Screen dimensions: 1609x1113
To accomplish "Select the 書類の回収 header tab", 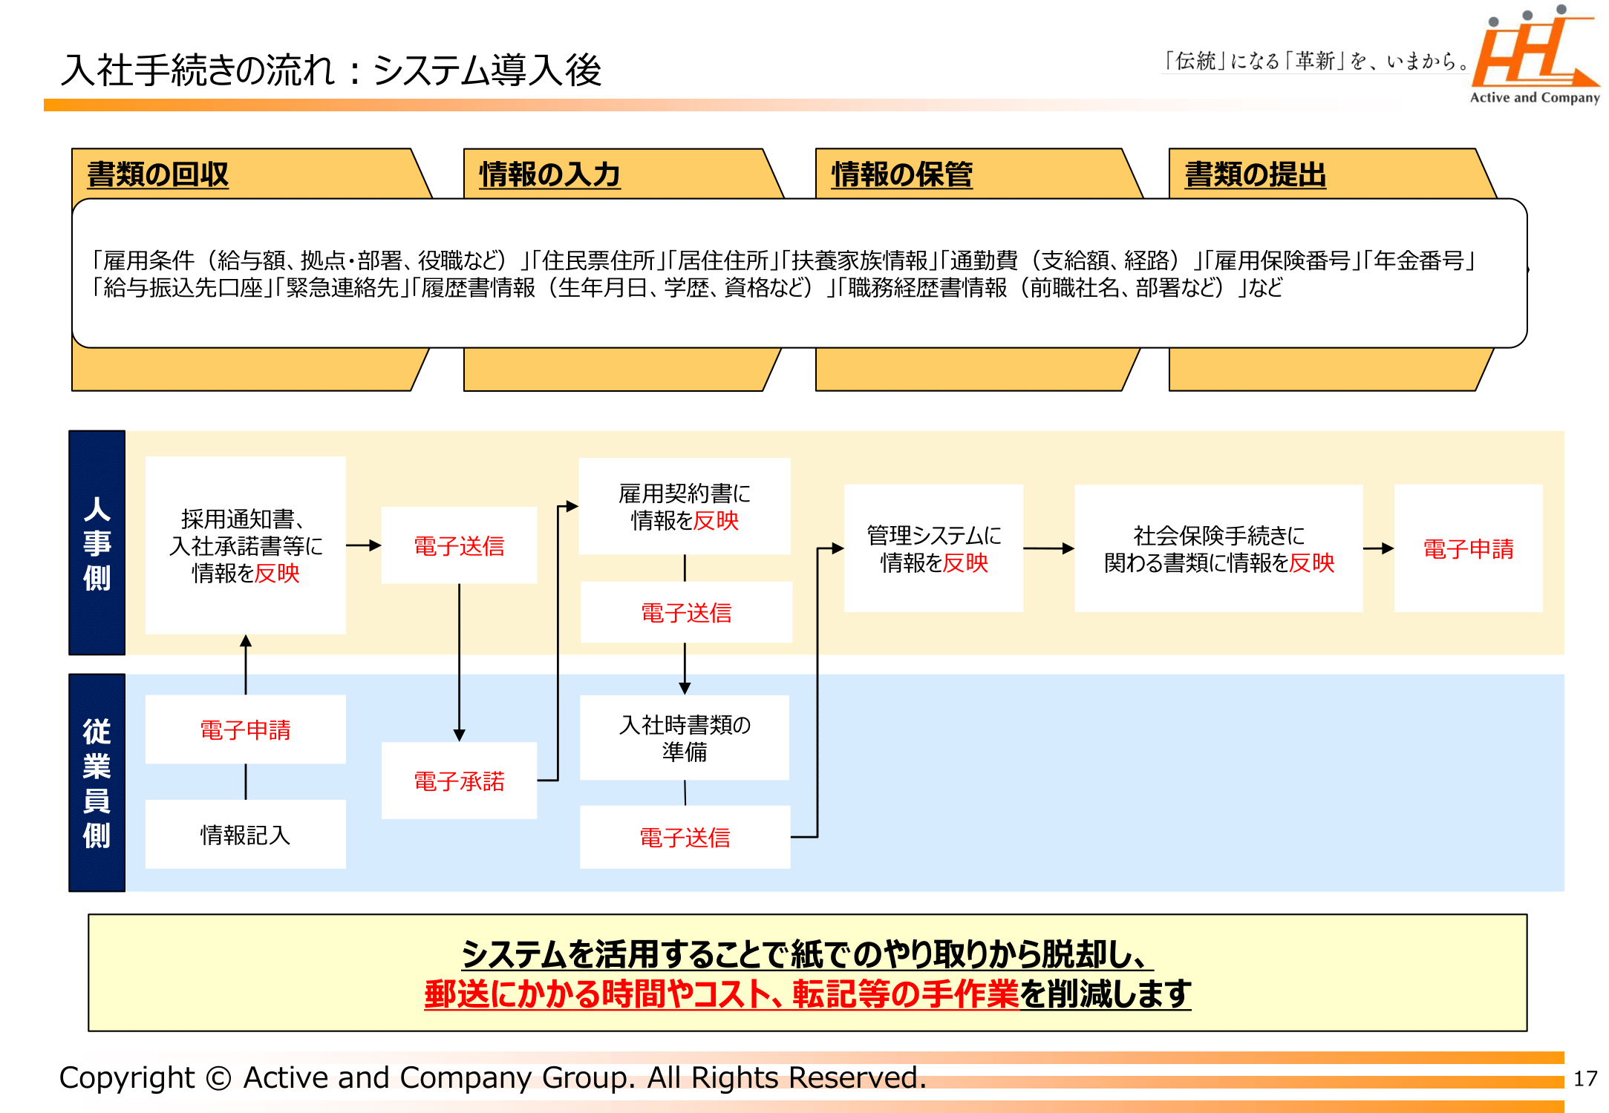I will click(158, 174).
